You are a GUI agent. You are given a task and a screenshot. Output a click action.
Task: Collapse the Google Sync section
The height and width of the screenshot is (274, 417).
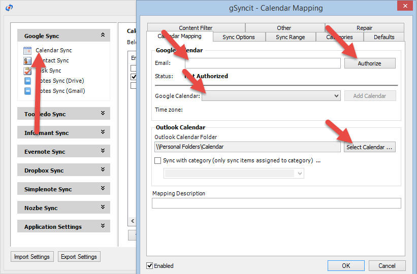(x=103, y=35)
